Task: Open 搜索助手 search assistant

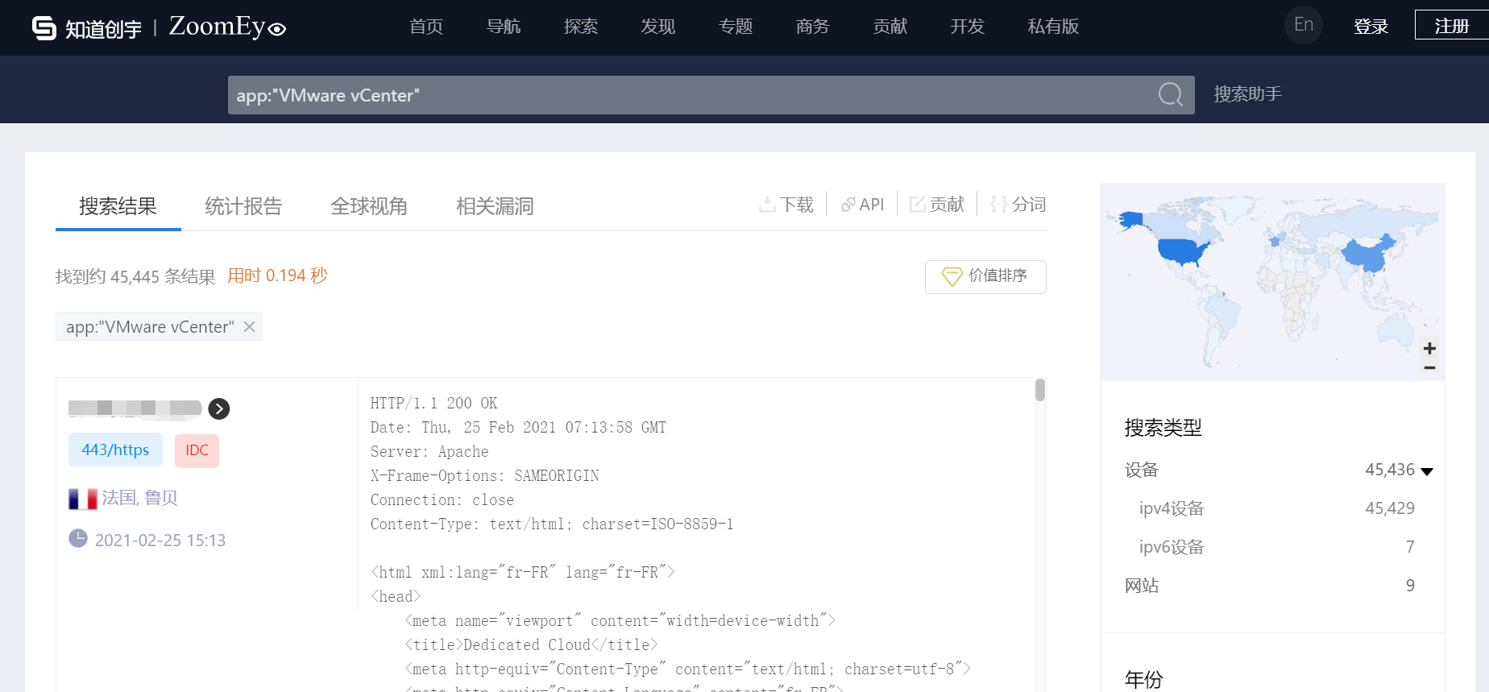Action: (x=1248, y=94)
